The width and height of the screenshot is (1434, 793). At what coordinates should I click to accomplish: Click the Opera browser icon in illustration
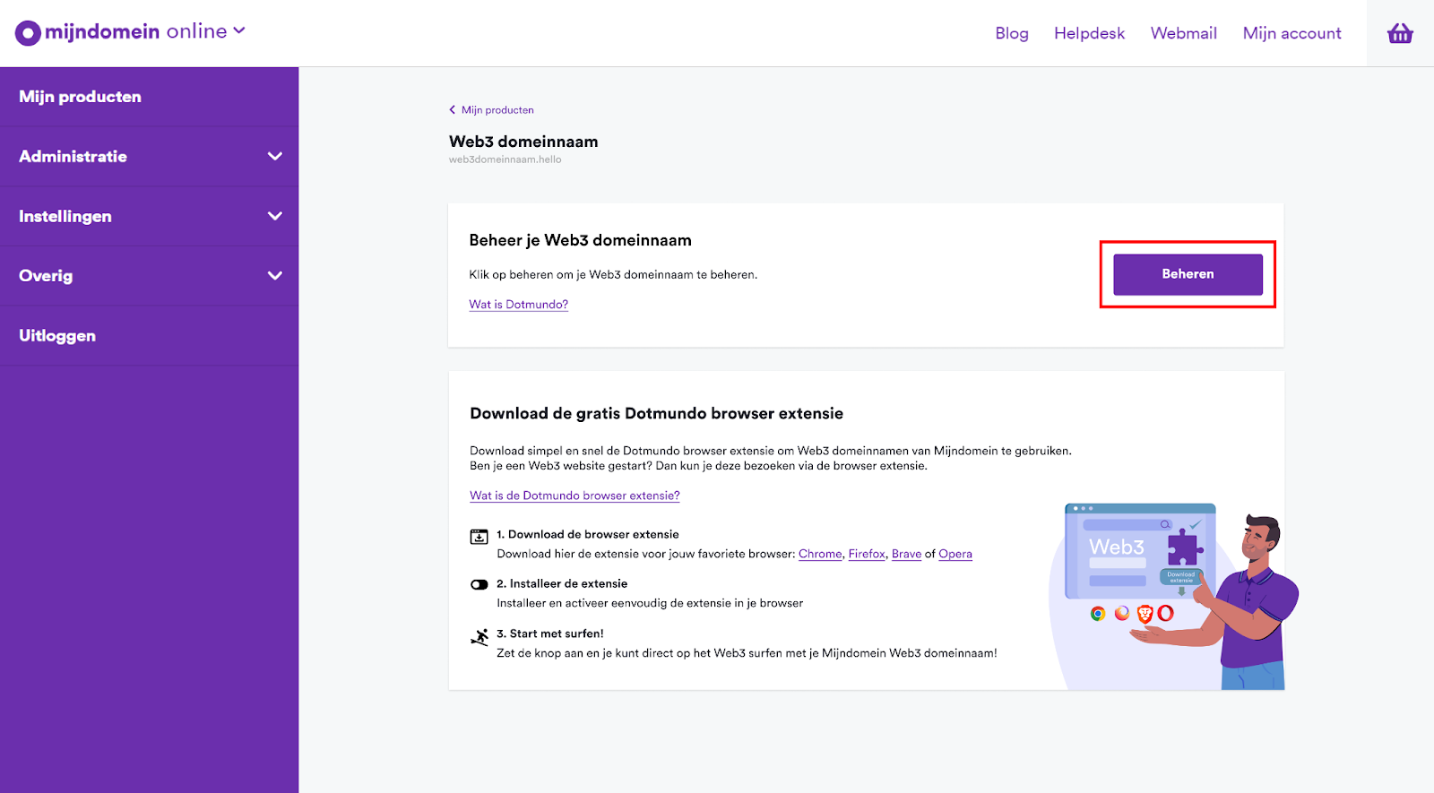coord(1166,614)
